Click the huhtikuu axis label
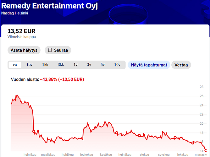This screenshot has width=210, height=157. (x=68, y=154)
